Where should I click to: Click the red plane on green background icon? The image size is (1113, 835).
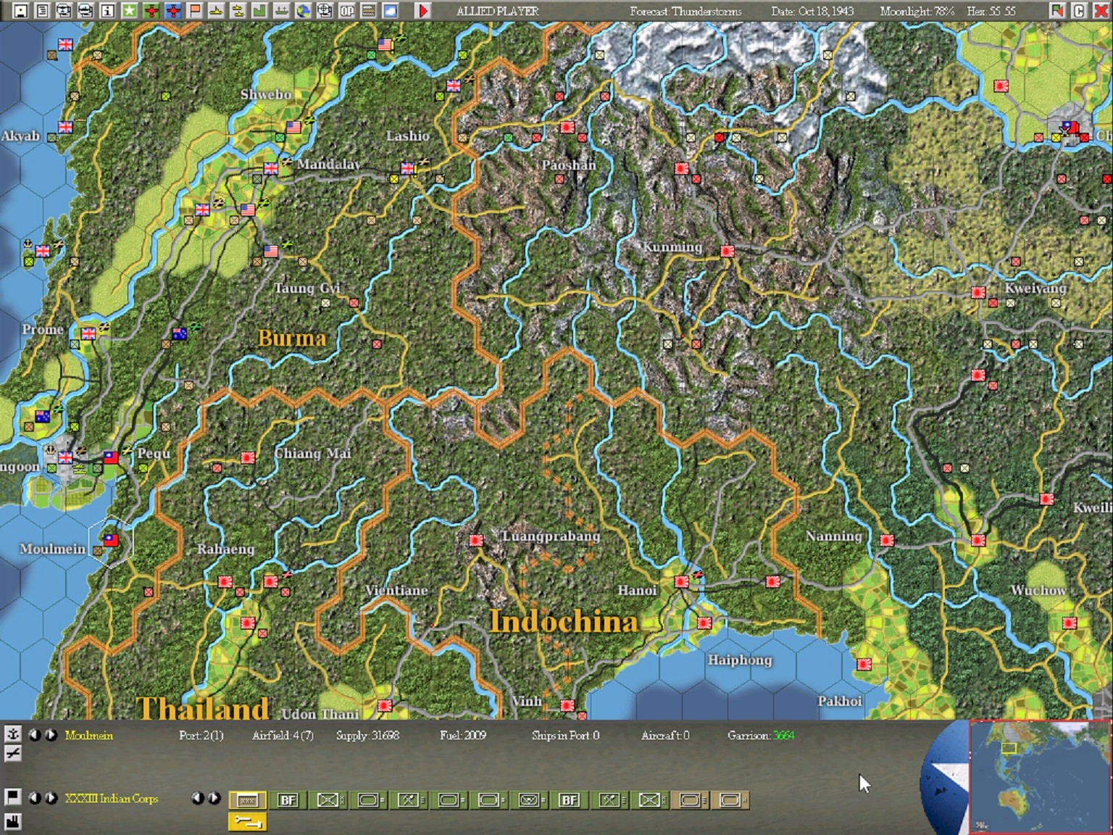(151, 10)
